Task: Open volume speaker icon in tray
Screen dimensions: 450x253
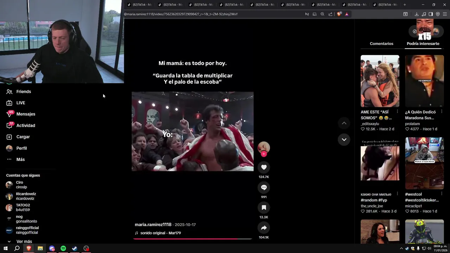Action: tap(429, 248)
